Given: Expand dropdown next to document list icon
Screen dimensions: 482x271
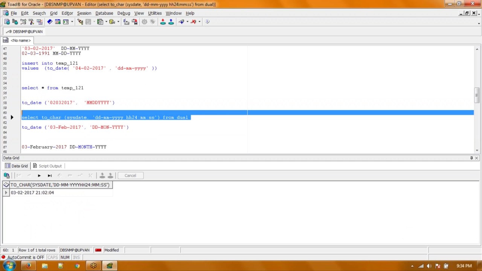Looking at the screenshot, I should [106, 22].
